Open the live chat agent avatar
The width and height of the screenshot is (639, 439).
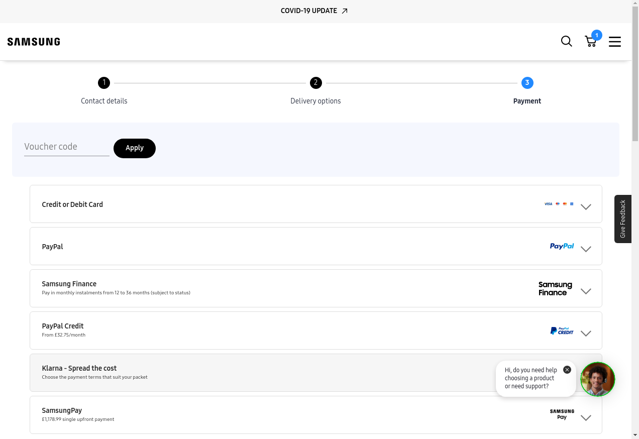597,379
